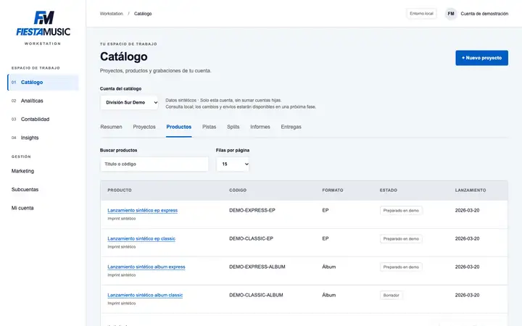The image size is (522, 326).
Task: Click status badge in DEMO-EXPRESS-EP row
Action: tap(401, 211)
